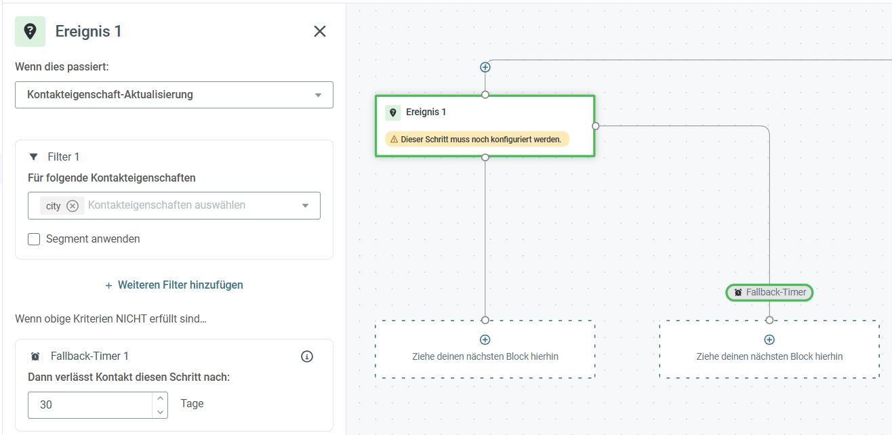Click the 'Dieser Schritt muss noch konfiguriert werden.' warning
The height and width of the screenshot is (435, 892).
click(x=477, y=140)
